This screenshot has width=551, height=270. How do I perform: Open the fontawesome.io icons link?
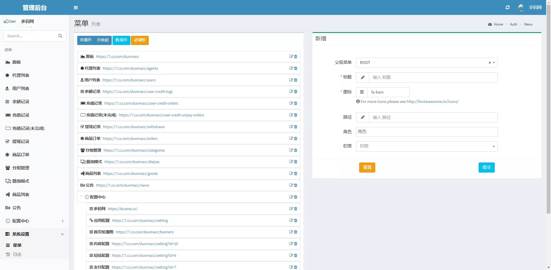[x=432, y=101]
